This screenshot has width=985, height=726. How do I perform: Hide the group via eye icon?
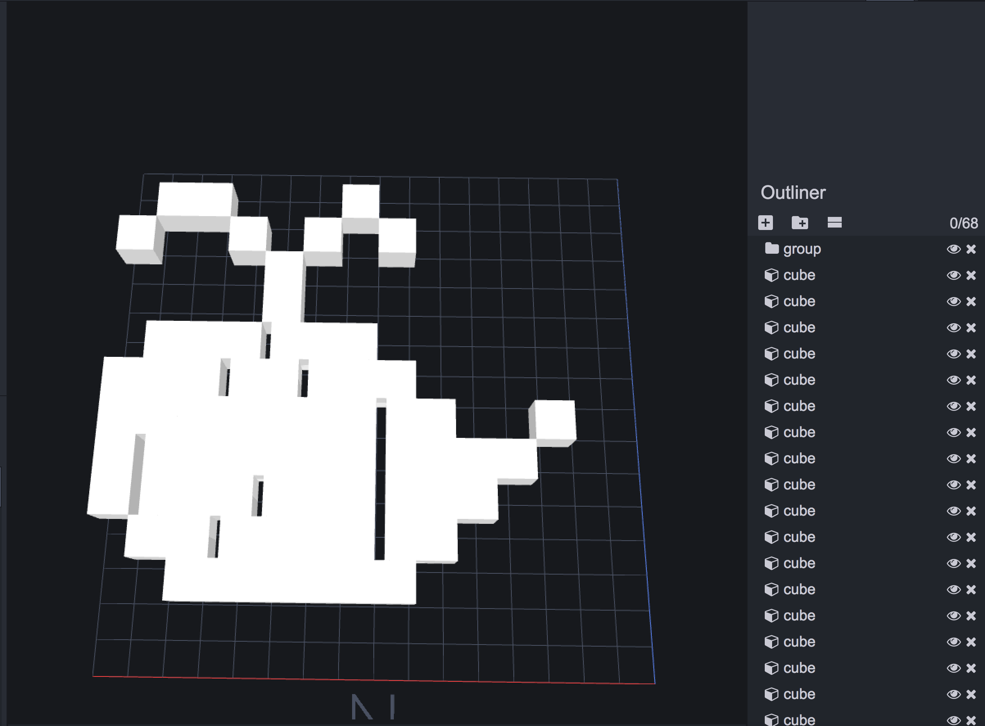953,249
